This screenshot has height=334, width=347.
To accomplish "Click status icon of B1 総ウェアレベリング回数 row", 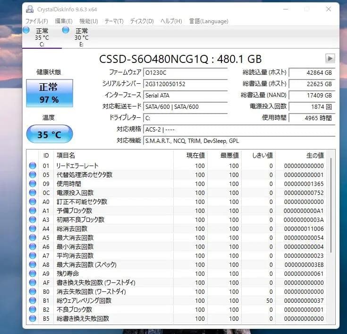I will [33, 300].
